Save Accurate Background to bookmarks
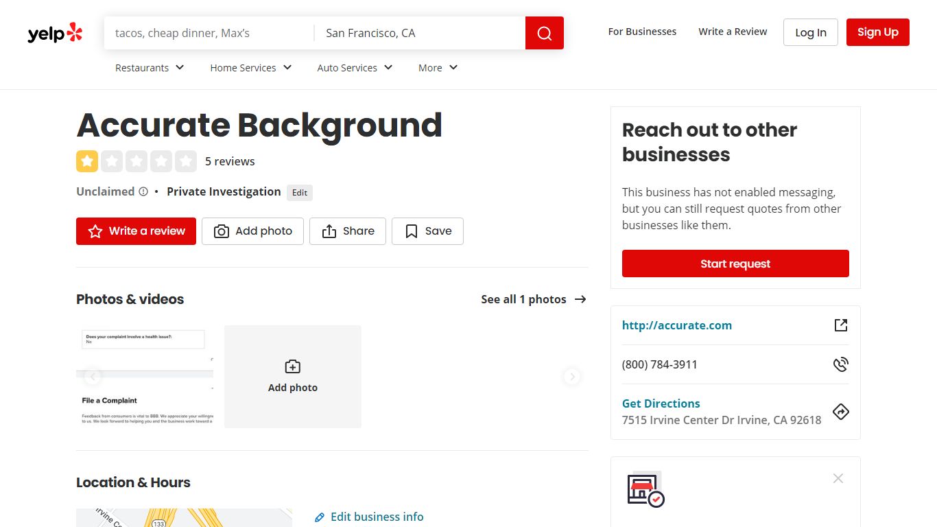This screenshot has height=527, width=937. [427, 231]
